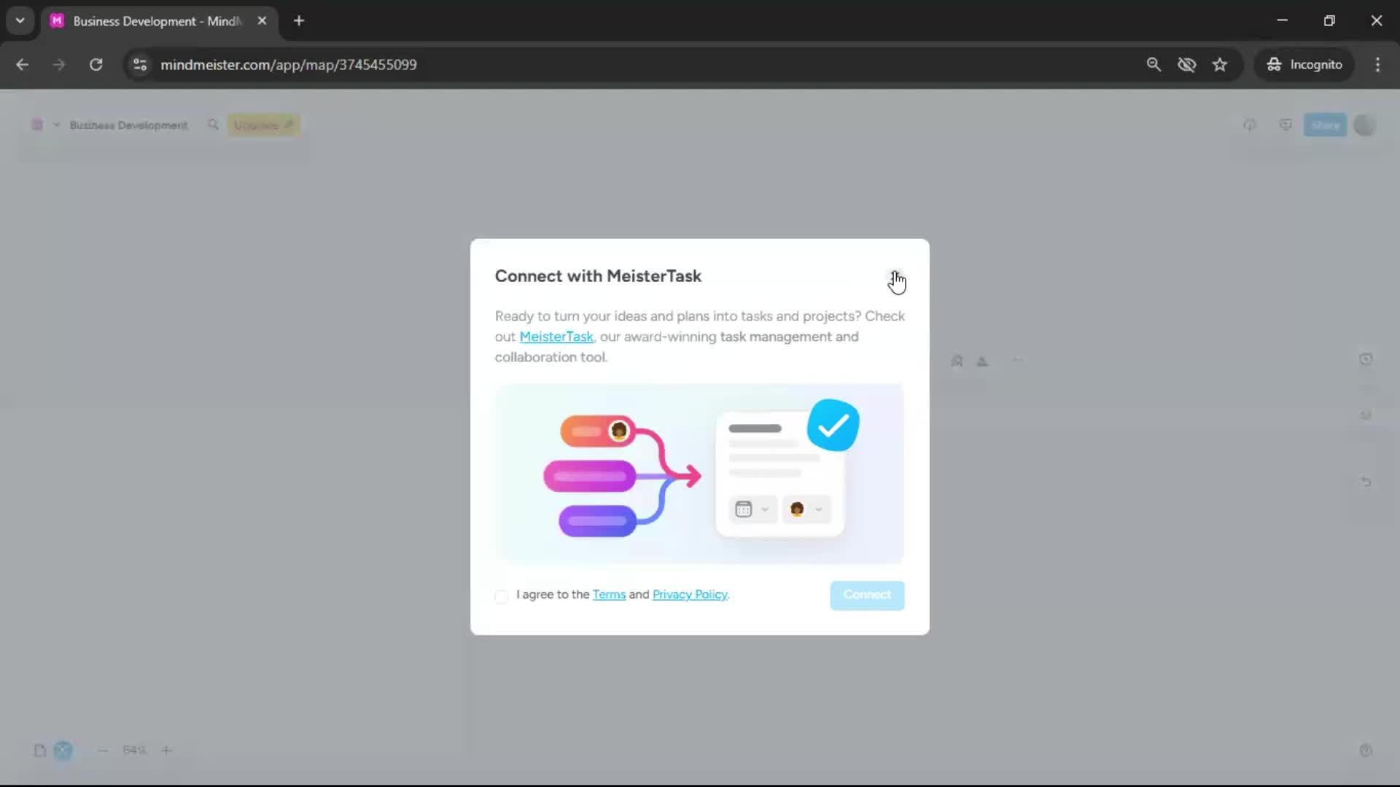Click the Connect button
This screenshot has width=1400, height=787.
point(867,595)
